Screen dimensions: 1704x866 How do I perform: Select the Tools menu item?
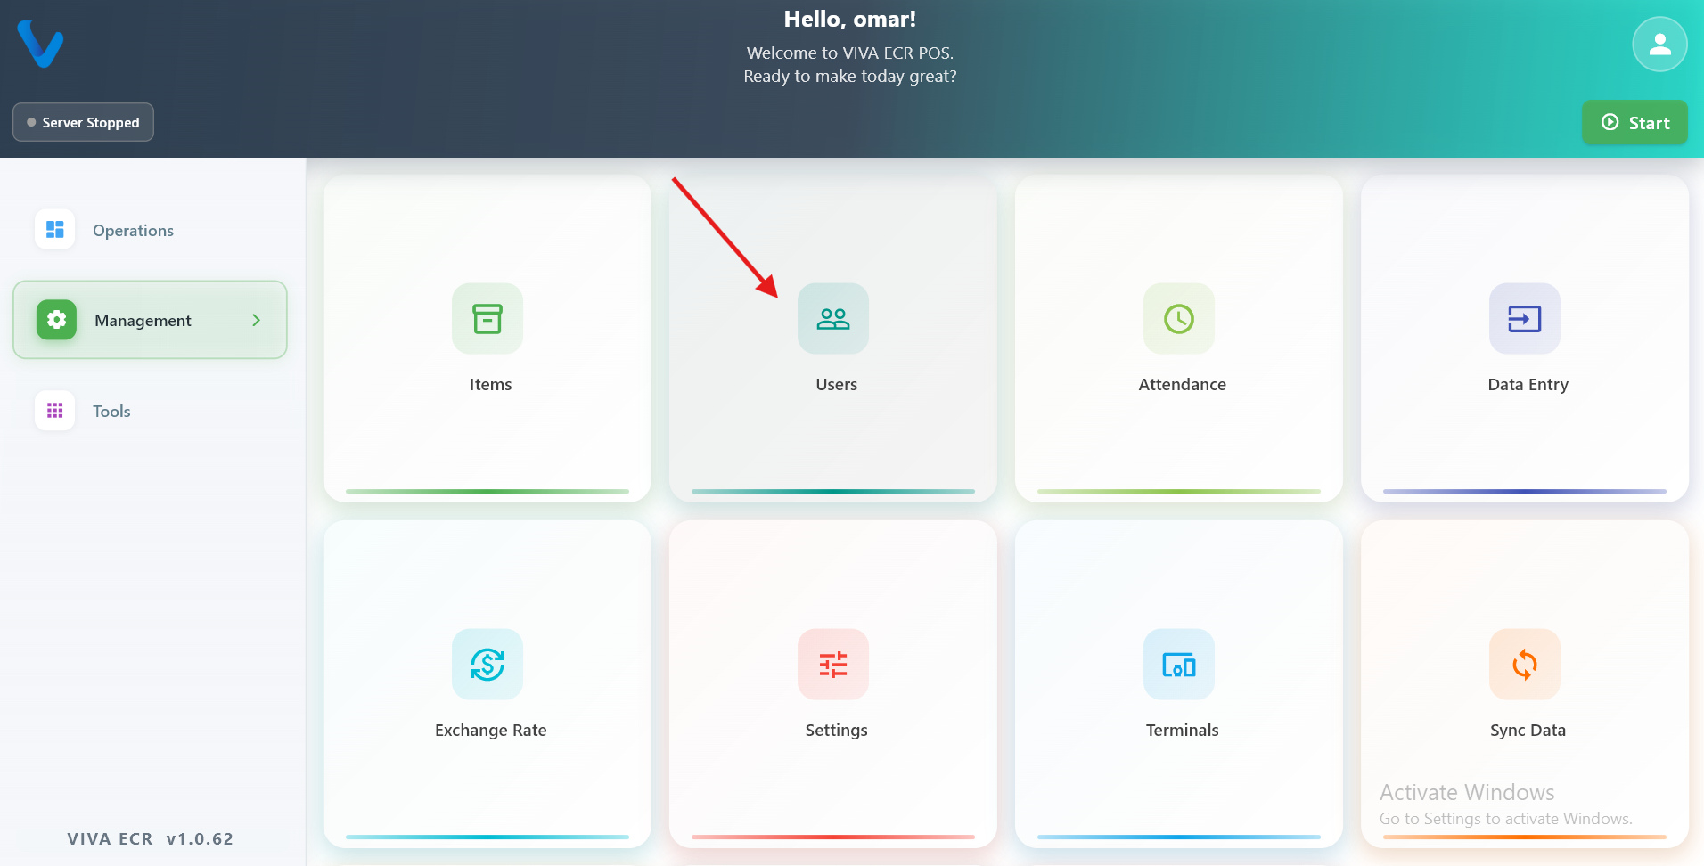[x=150, y=411]
